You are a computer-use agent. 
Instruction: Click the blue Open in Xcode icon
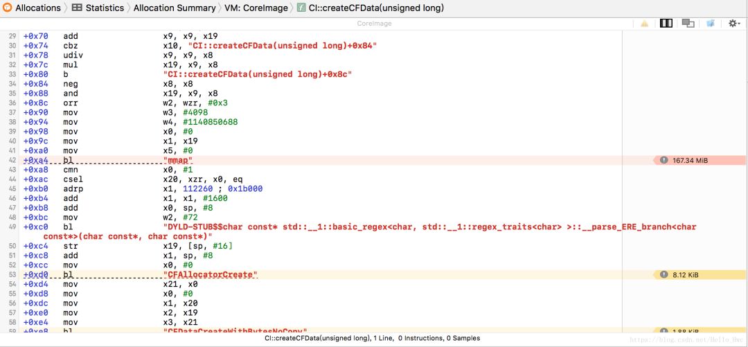711,24
